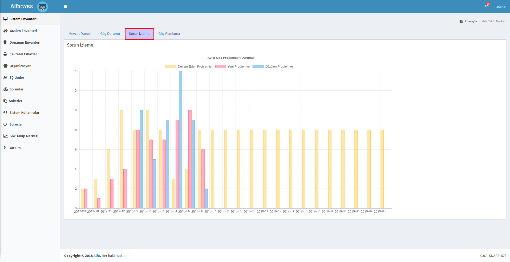Click the hamburger menu toggle icon

click(x=66, y=6)
